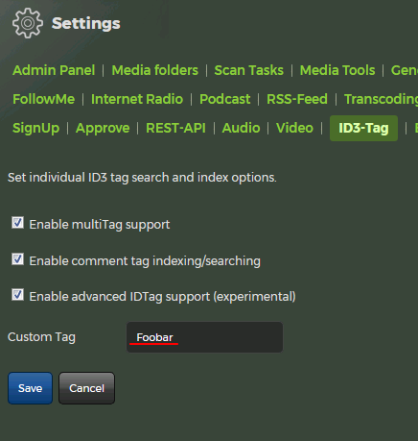This screenshot has width=418, height=441.
Task: Save the ID3 tag settings
Action: pyautogui.click(x=30, y=388)
